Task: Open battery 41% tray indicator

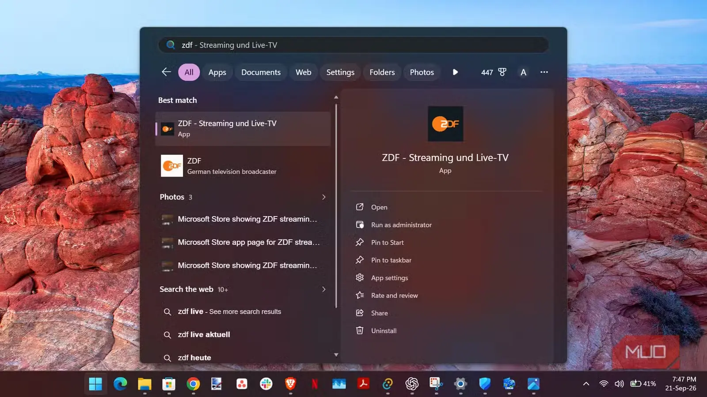Action: point(643,384)
